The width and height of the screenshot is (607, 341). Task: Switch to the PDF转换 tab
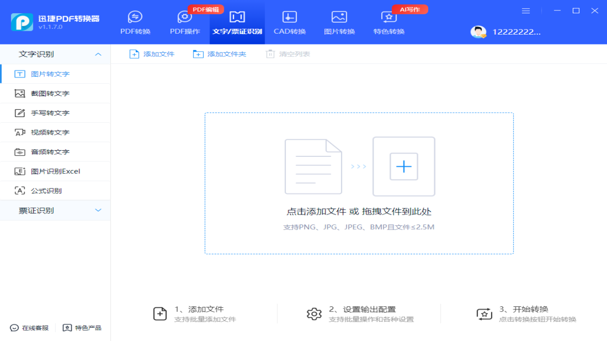point(135,22)
